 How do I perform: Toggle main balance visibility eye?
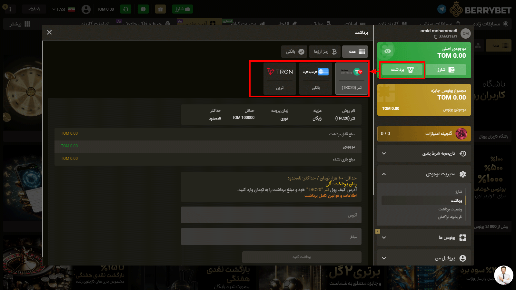tap(388, 51)
